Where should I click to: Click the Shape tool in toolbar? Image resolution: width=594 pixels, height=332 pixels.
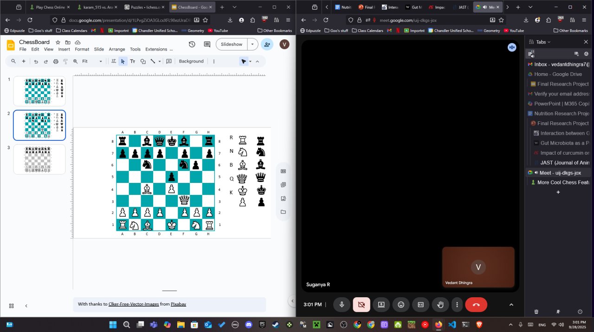143,61
